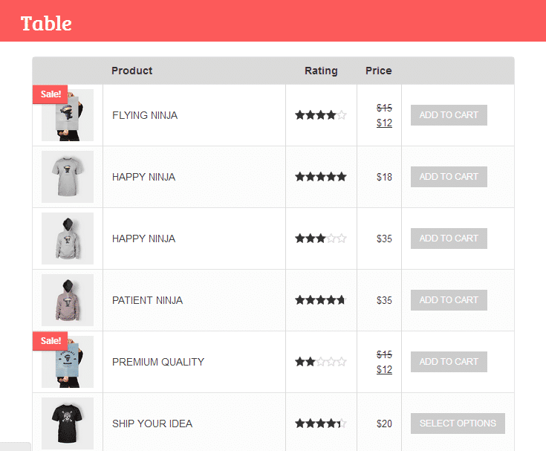Open the Flying Ninja product name
The image size is (546, 451).
coord(145,115)
